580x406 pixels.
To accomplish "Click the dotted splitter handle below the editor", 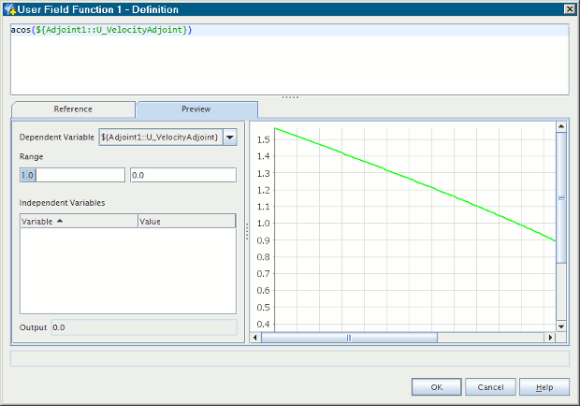I will (290, 97).
